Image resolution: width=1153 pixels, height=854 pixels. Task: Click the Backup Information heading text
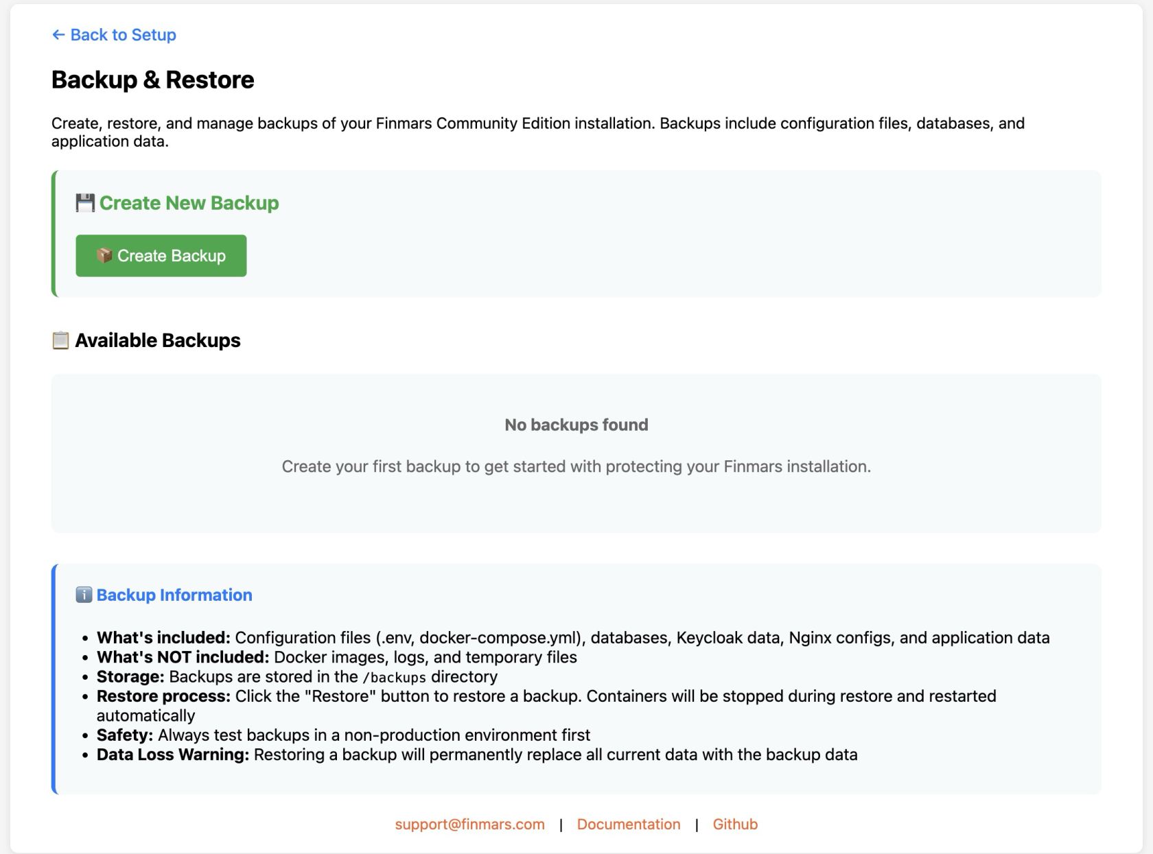(x=174, y=595)
